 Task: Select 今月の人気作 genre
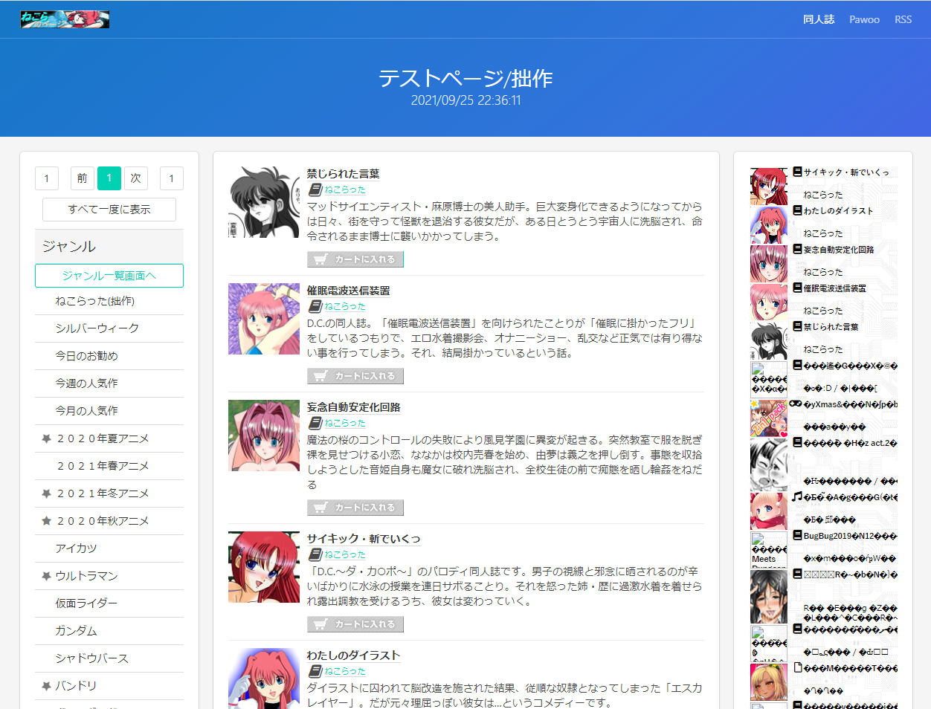pyautogui.click(x=86, y=411)
